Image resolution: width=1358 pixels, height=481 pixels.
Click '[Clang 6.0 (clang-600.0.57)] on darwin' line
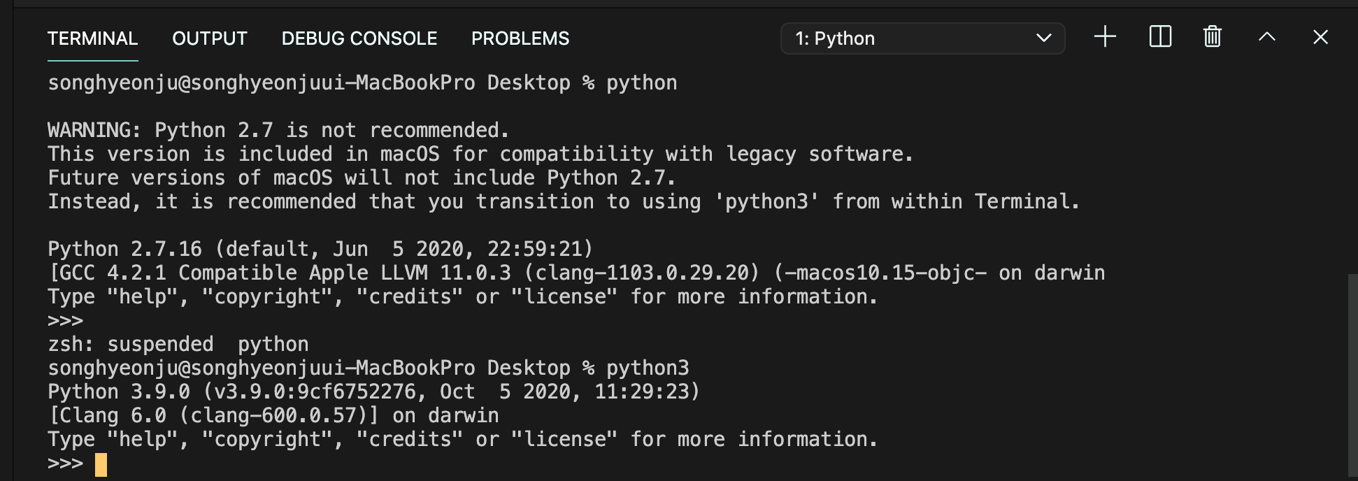[x=273, y=415]
